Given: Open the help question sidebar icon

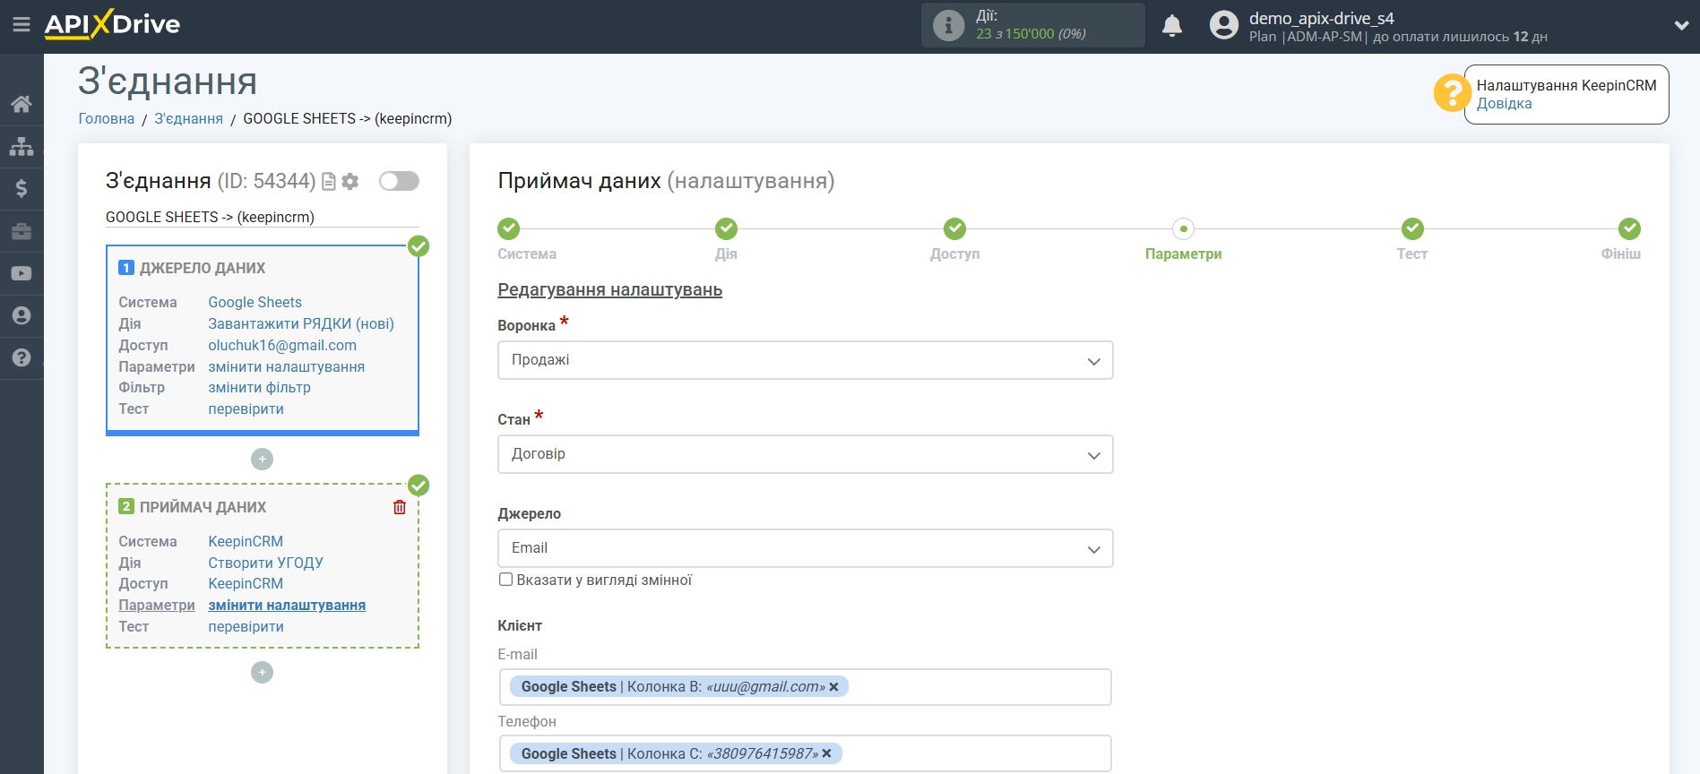Looking at the screenshot, I should click(22, 357).
